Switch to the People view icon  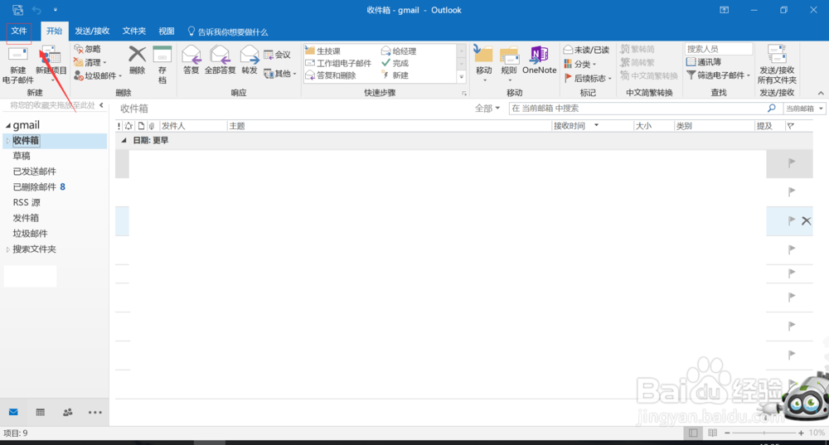[x=68, y=412]
